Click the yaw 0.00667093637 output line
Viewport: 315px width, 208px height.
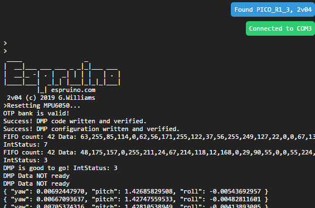tap(135, 200)
